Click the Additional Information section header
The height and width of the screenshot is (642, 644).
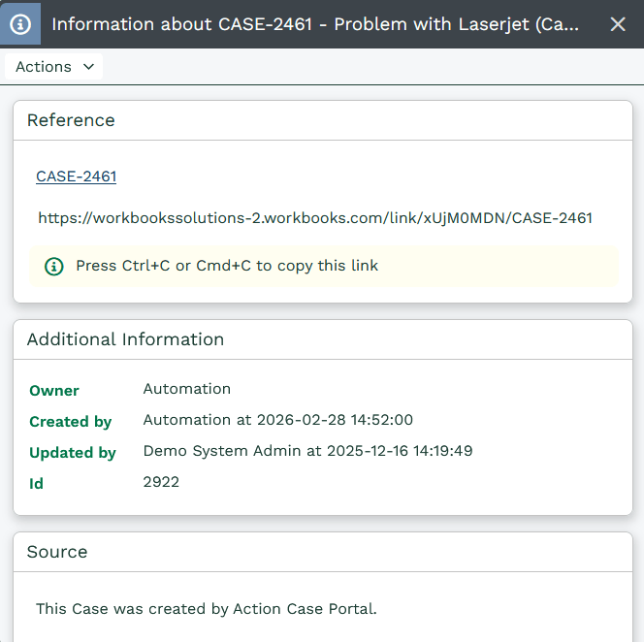[x=125, y=339]
